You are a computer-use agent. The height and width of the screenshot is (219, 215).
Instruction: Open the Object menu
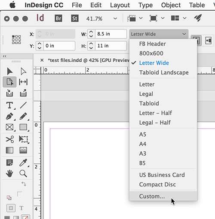171,5
